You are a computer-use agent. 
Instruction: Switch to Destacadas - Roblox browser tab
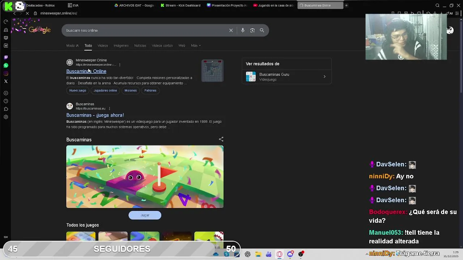click(40, 5)
